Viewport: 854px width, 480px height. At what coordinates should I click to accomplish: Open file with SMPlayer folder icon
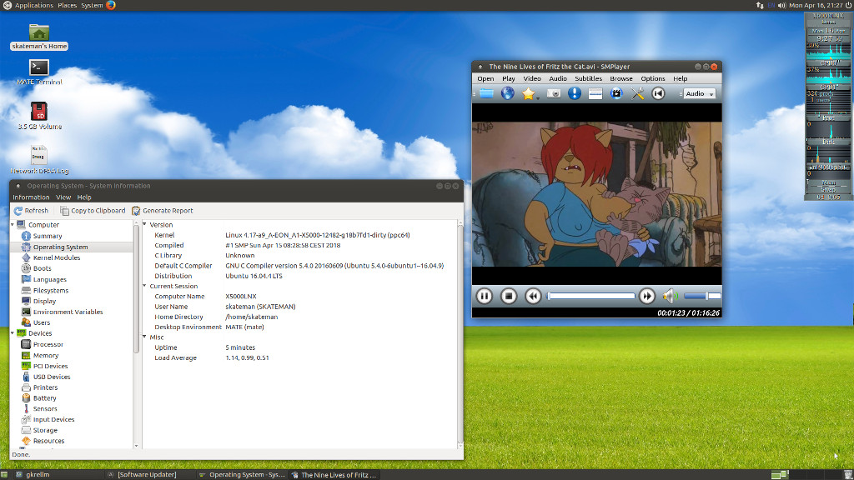coord(486,93)
